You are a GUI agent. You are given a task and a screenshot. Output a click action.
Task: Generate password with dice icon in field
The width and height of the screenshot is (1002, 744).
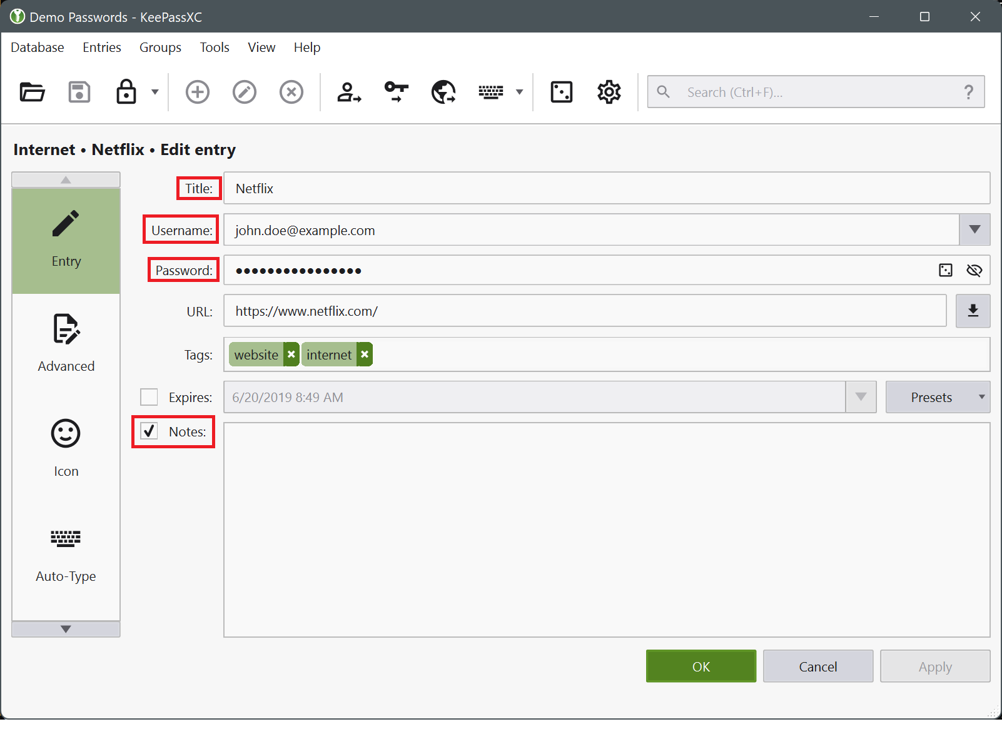(x=946, y=270)
